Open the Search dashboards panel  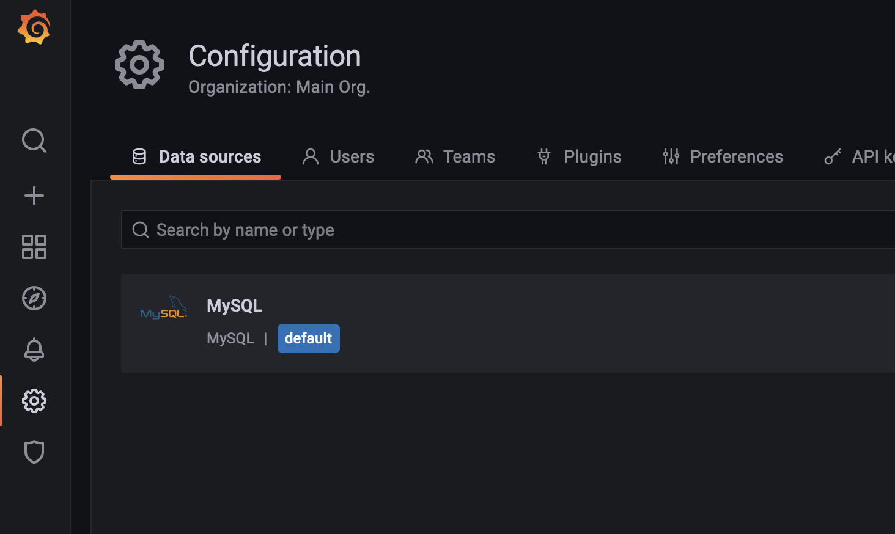(x=34, y=141)
